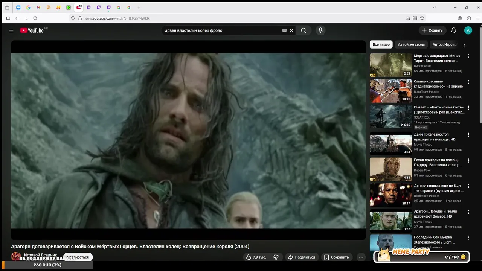This screenshot has width=482, height=271.
Task: Click the 'SOLAR125_' channel name
Action: (423, 117)
